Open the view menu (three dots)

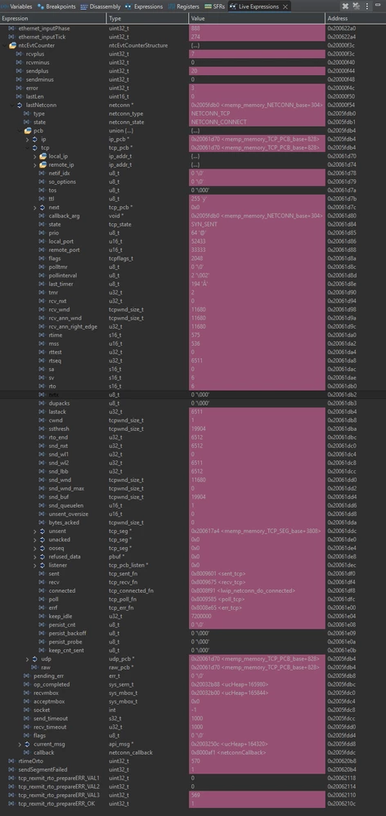click(x=368, y=7)
